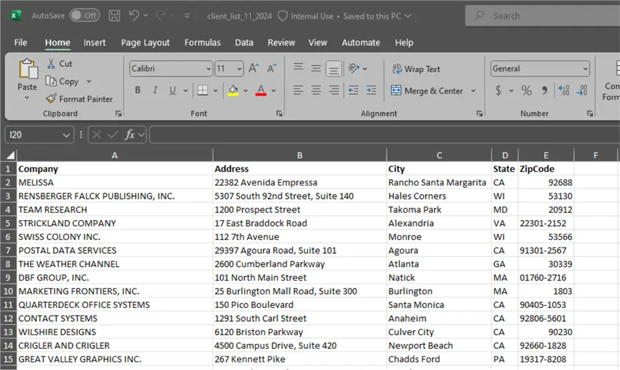Open the View tab
The image size is (620, 370).
318,42
